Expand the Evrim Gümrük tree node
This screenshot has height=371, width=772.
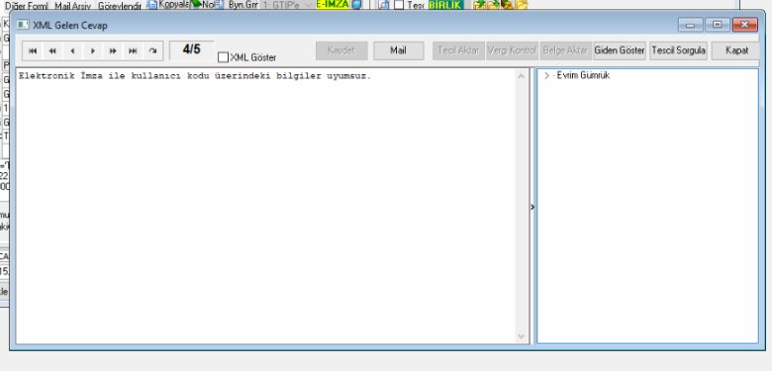546,76
